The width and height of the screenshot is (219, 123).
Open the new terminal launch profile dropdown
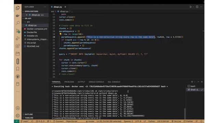coord(195,82)
